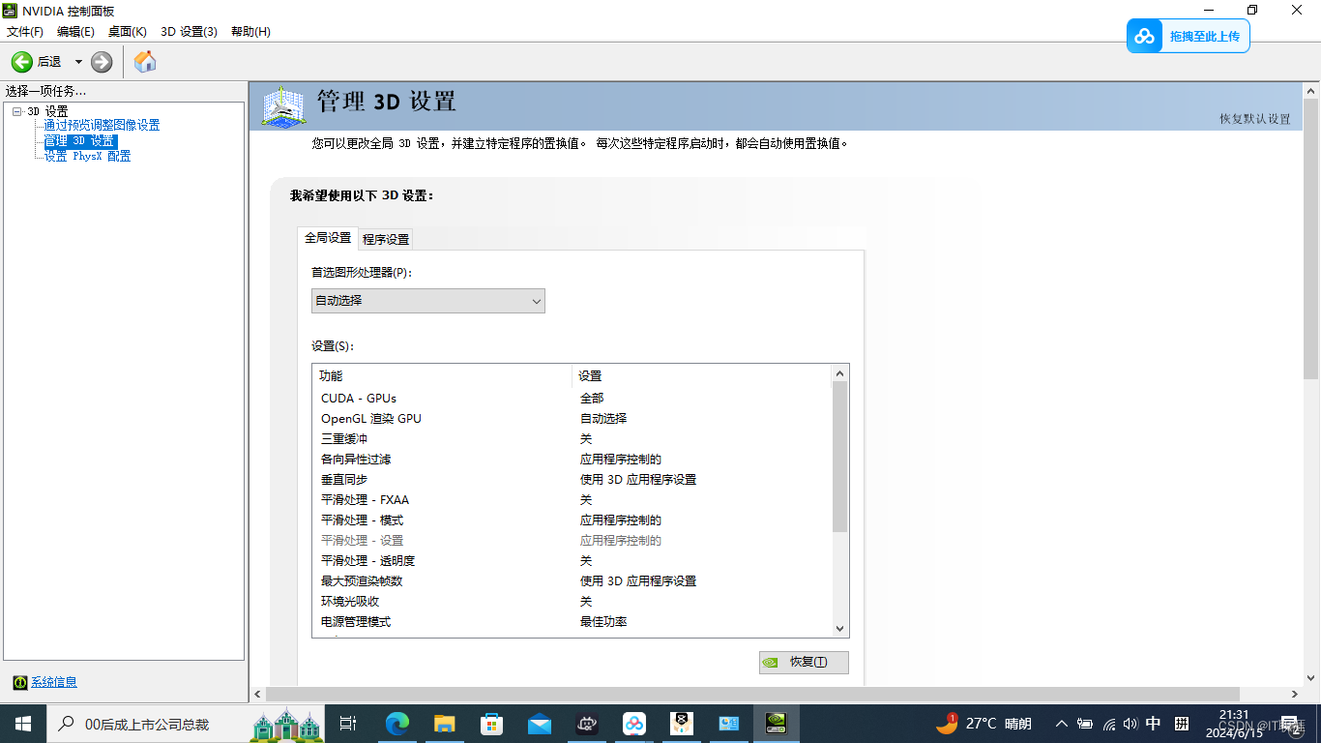Toggle the 中 input method indicator
Image resolution: width=1321 pixels, height=743 pixels.
(1154, 724)
